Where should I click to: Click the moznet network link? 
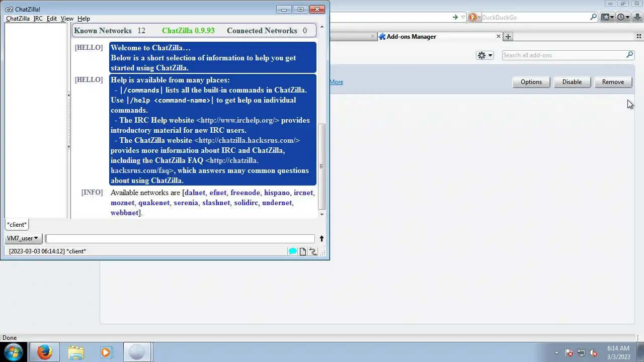click(123, 203)
